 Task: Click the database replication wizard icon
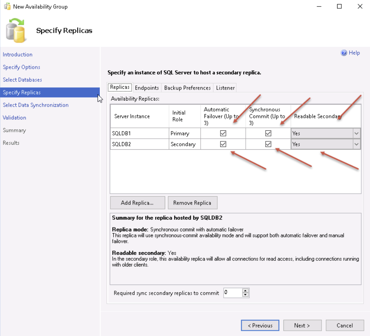pyautogui.click(x=15, y=31)
